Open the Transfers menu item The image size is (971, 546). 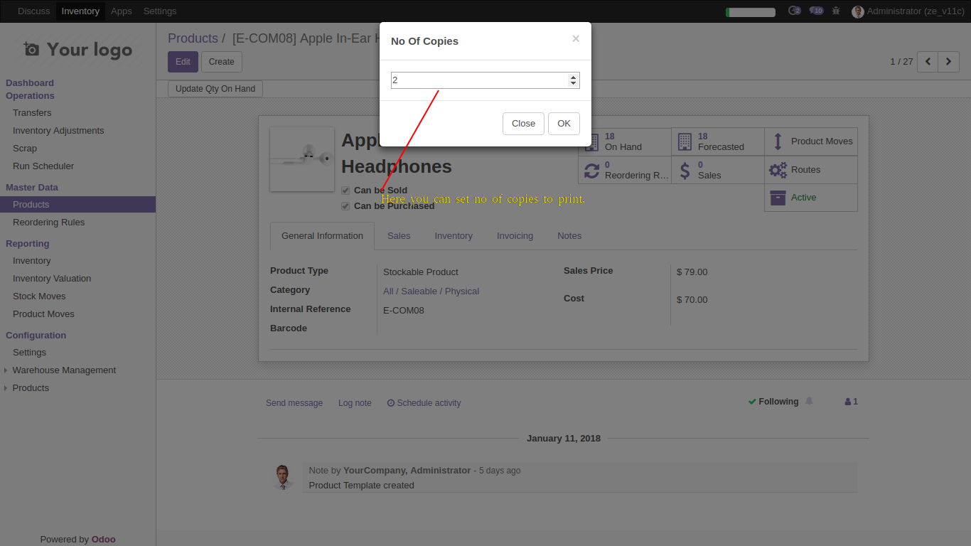coord(32,113)
